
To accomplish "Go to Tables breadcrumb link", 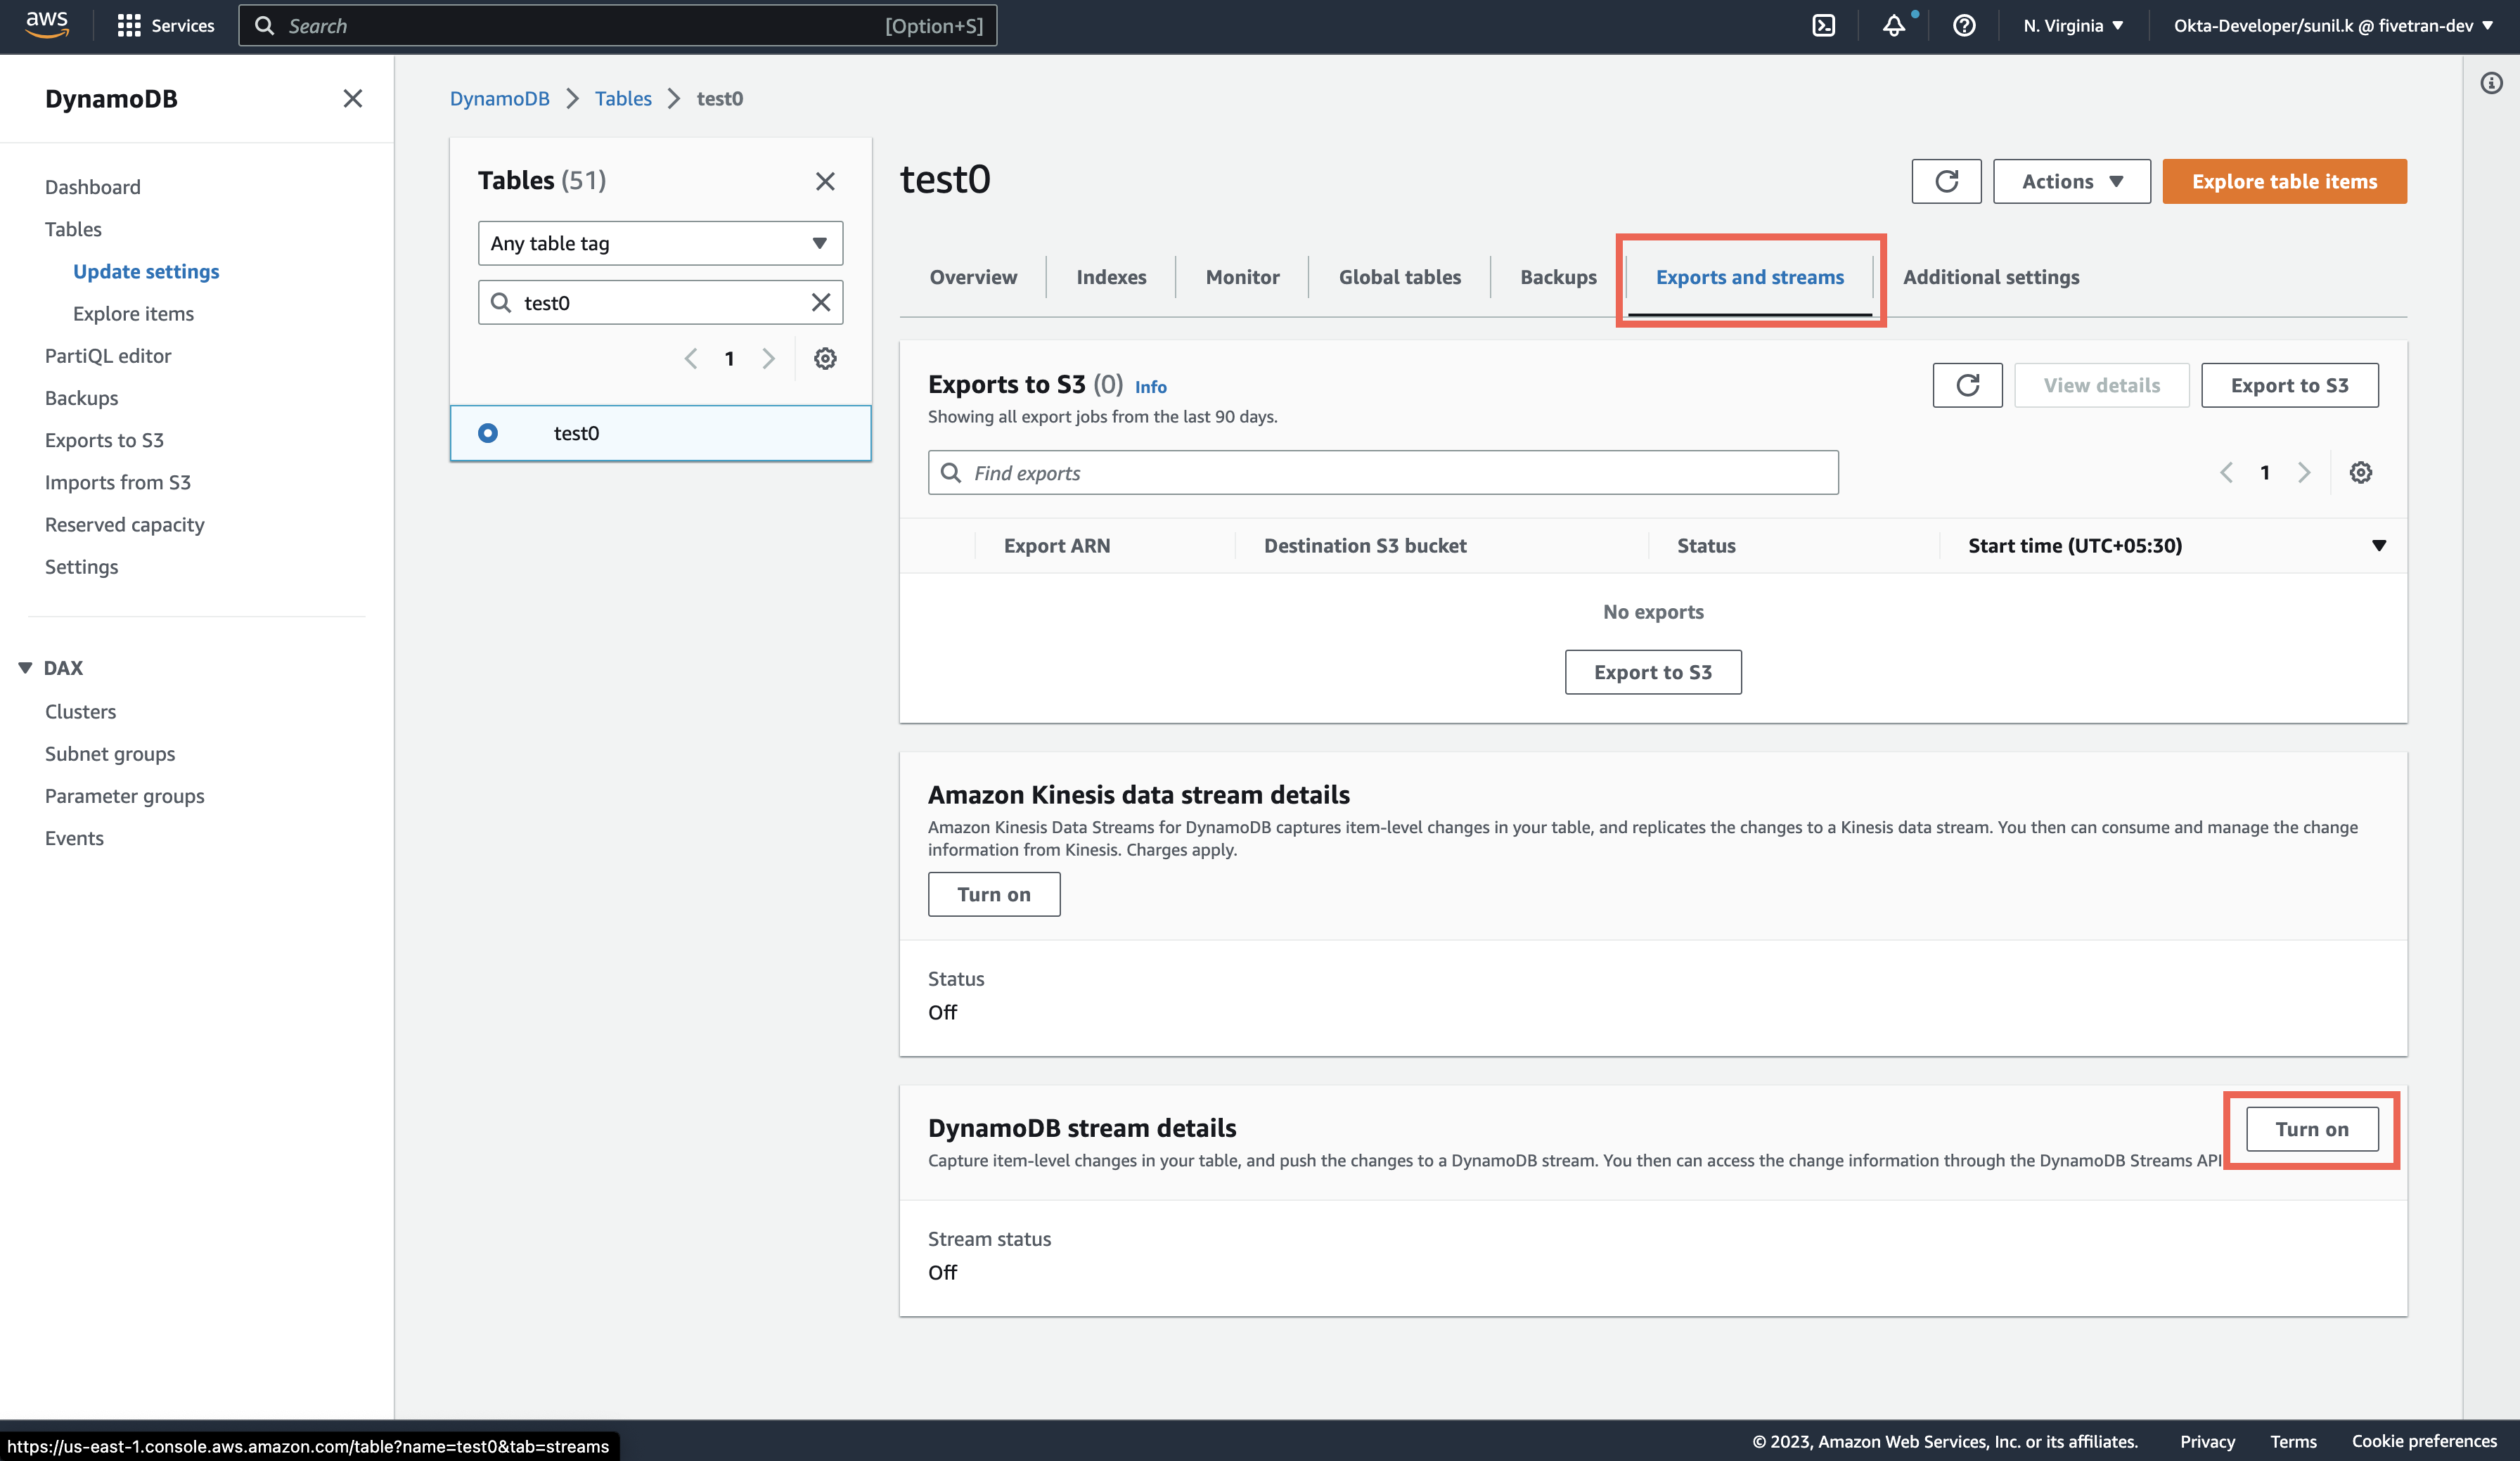I will point(622,98).
